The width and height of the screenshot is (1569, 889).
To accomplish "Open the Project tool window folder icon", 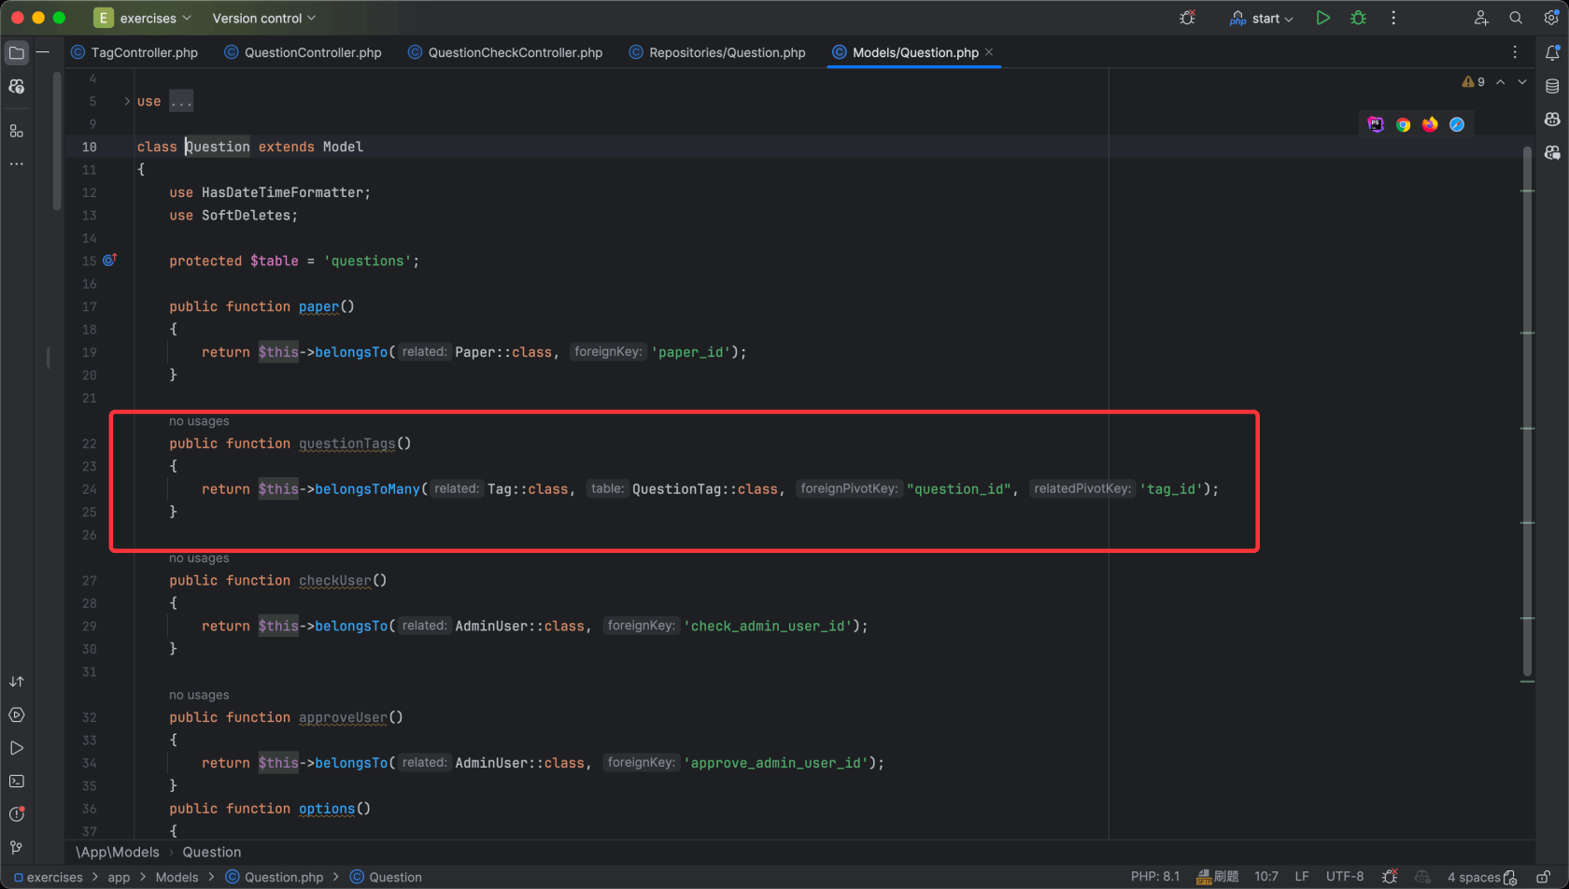I will coord(16,53).
